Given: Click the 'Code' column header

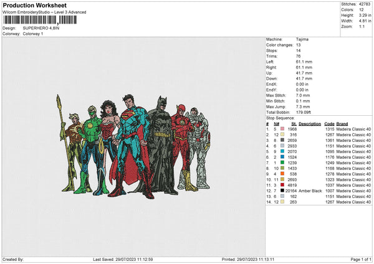Looking at the screenshot, I should pyautogui.click(x=329, y=124).
